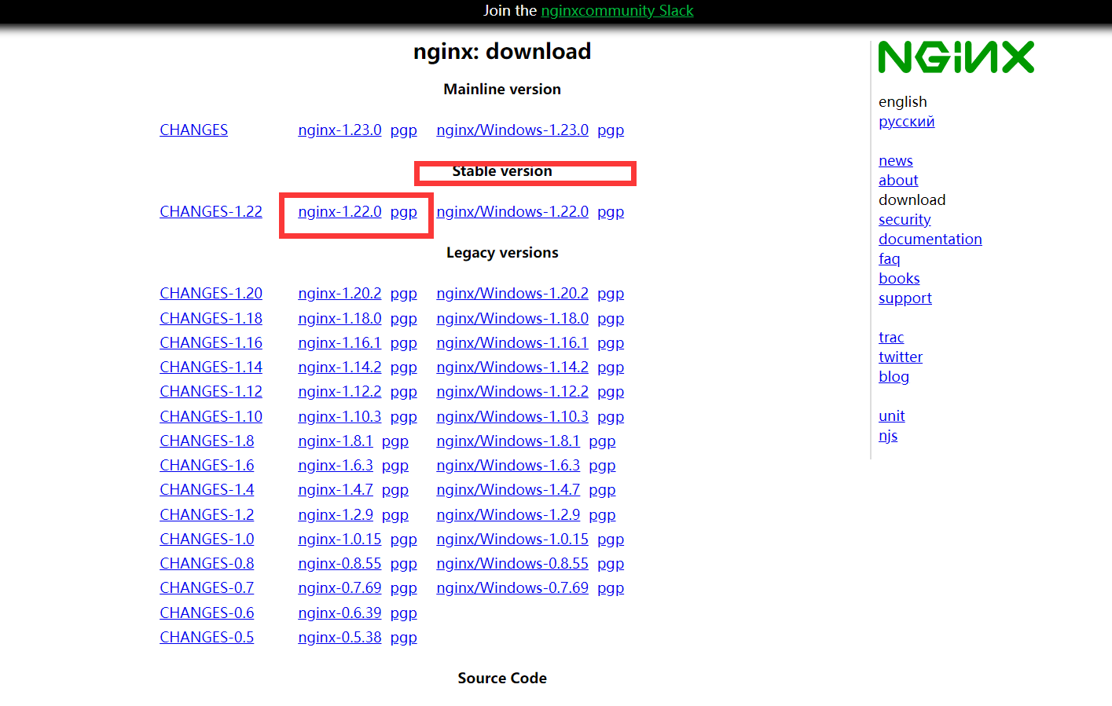Switch site language to русский

[x=906, y=121]
